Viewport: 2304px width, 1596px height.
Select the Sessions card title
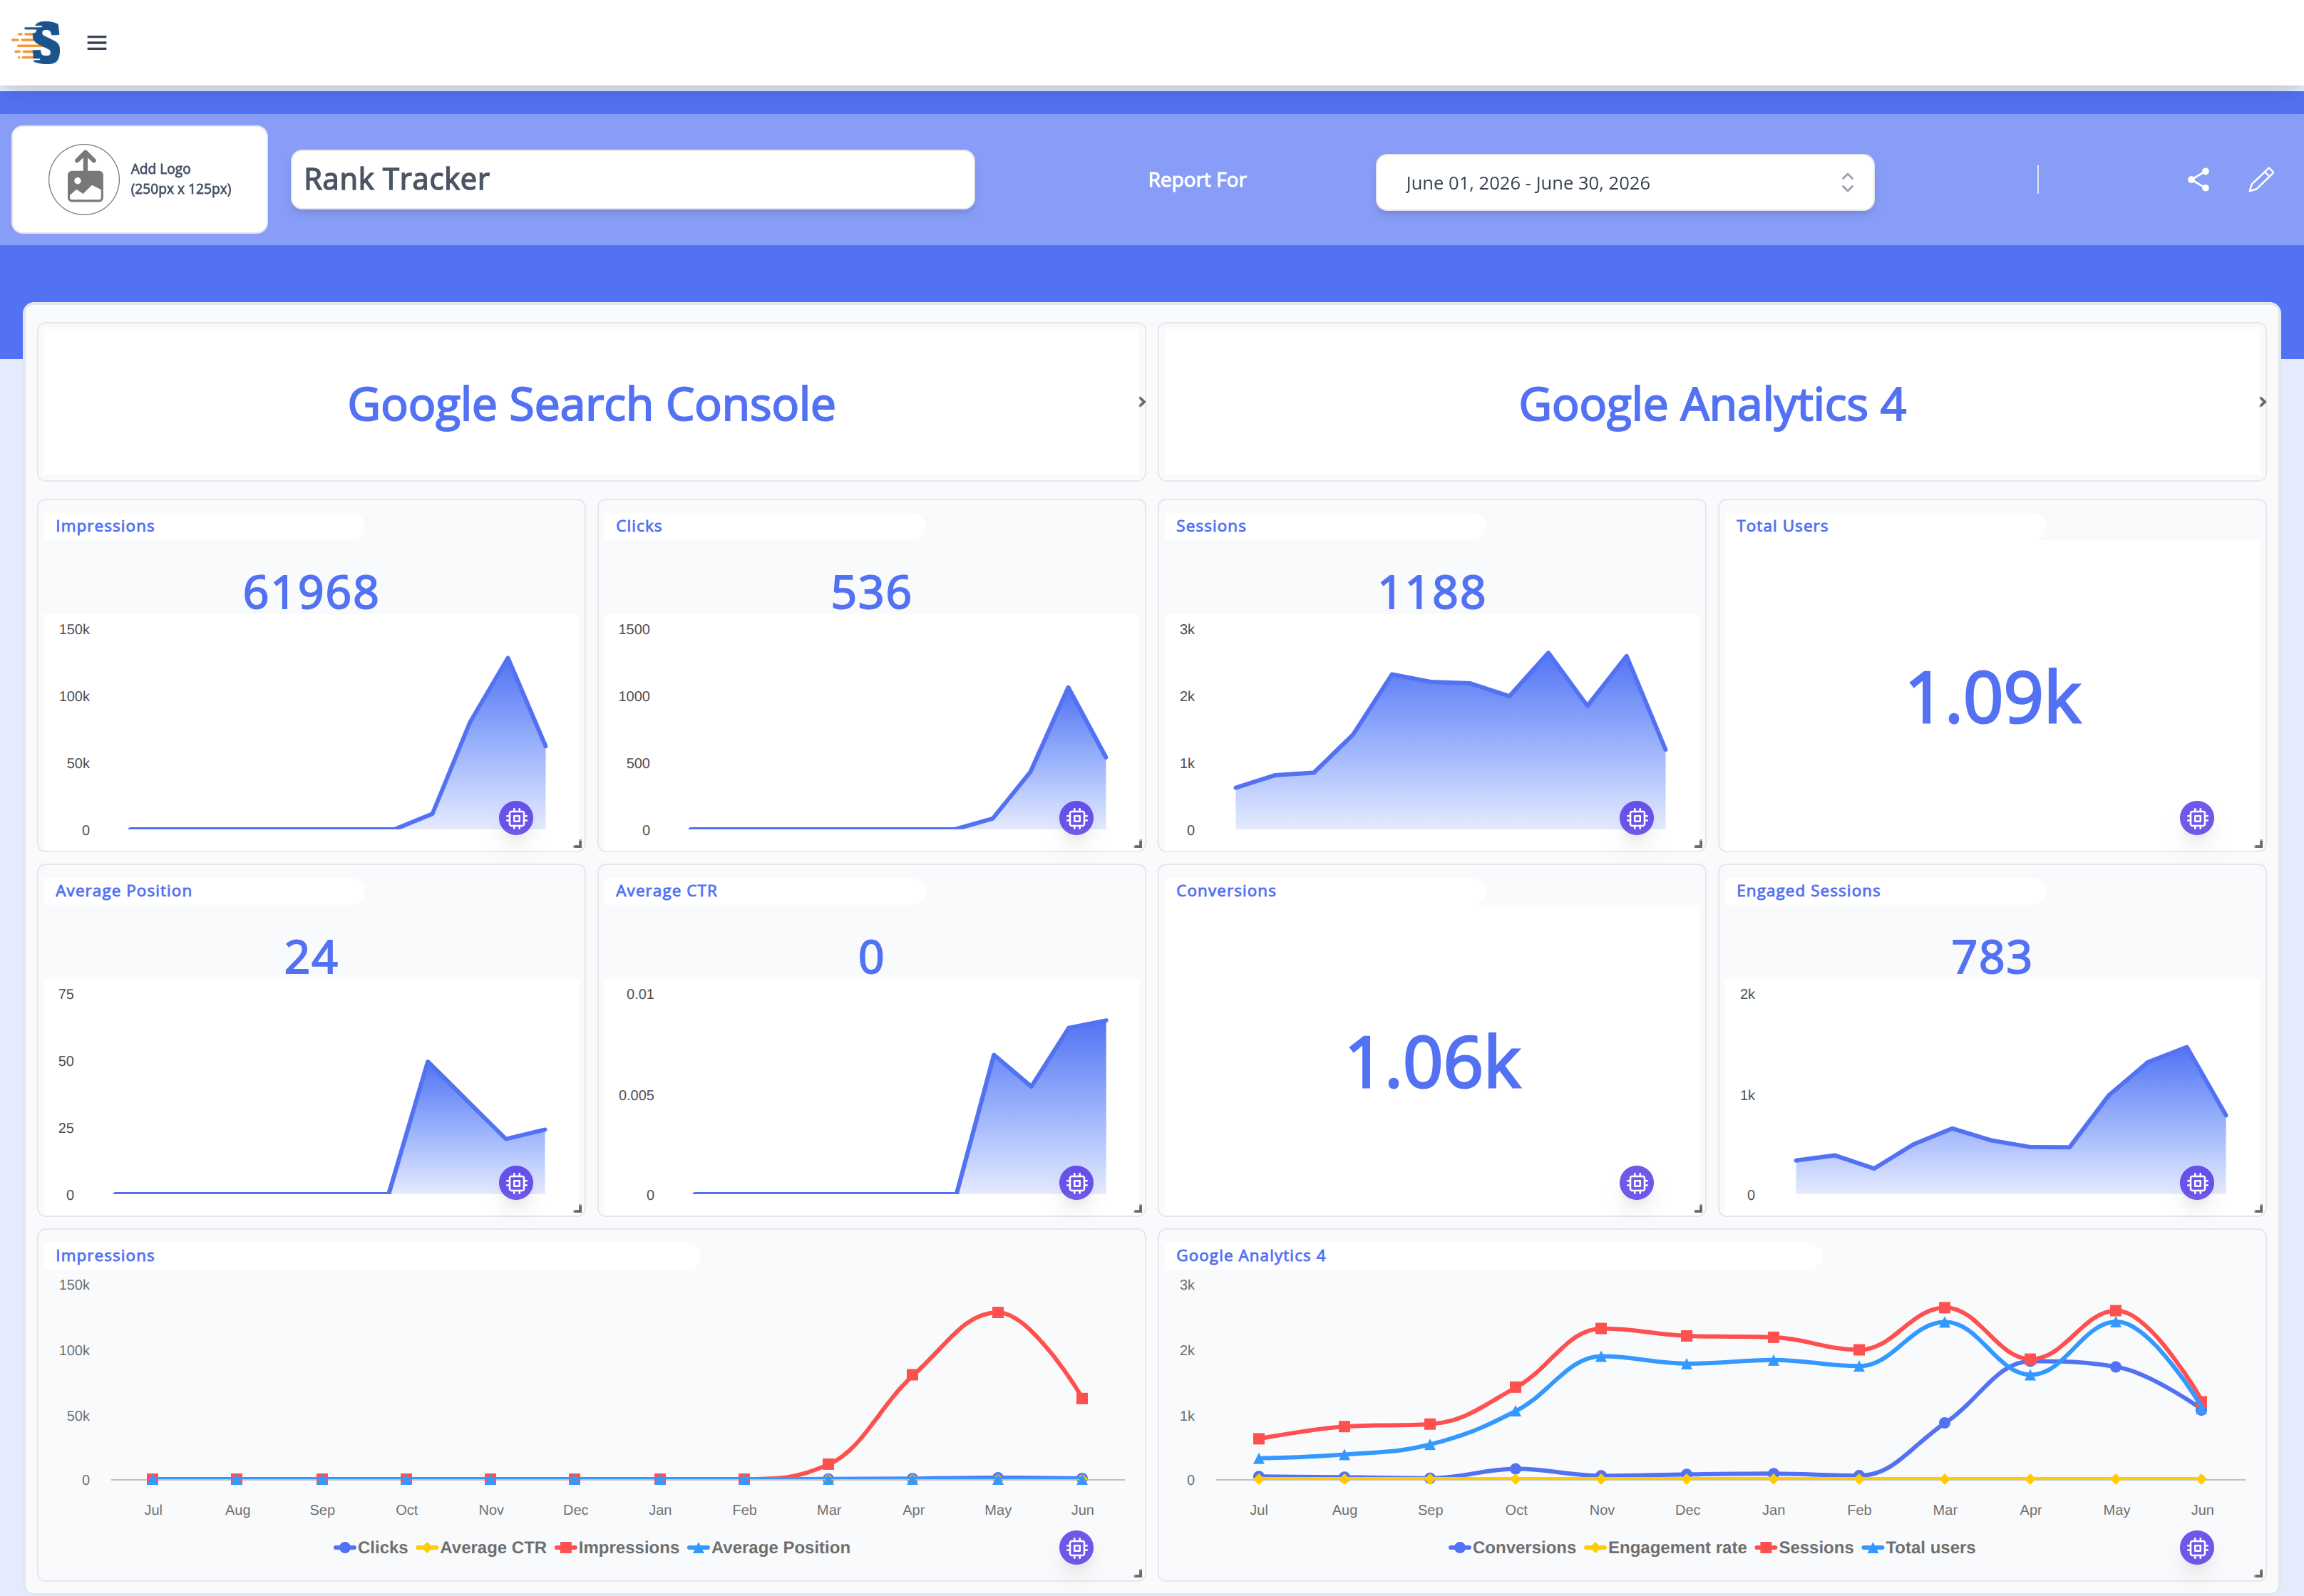coord(1210,526)
